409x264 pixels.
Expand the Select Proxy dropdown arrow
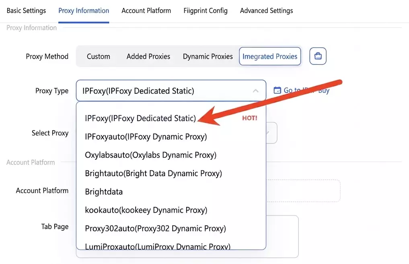pyautogui.click(x=268, y=133)
